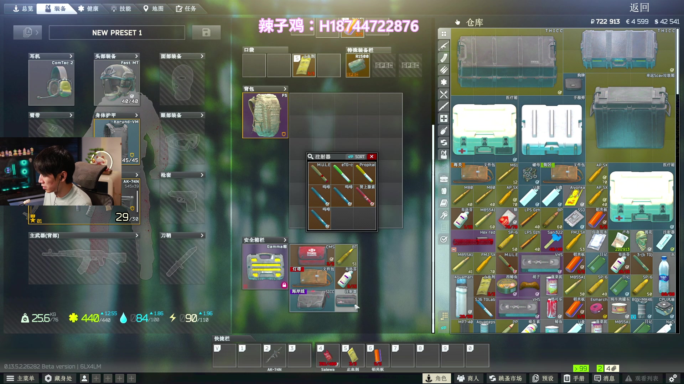
Task: Open the preset list dropdown button
Action: coord(27,32)
